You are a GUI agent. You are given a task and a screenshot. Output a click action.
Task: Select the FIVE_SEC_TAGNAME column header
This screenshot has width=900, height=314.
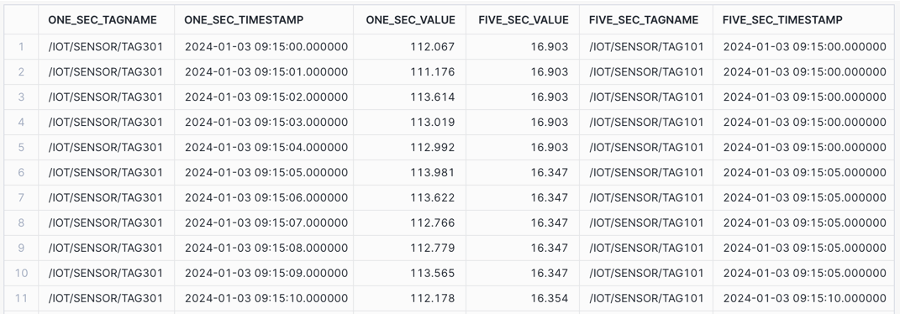tap(645, 20)
